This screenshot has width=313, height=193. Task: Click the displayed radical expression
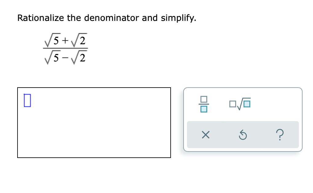(65, 49)
